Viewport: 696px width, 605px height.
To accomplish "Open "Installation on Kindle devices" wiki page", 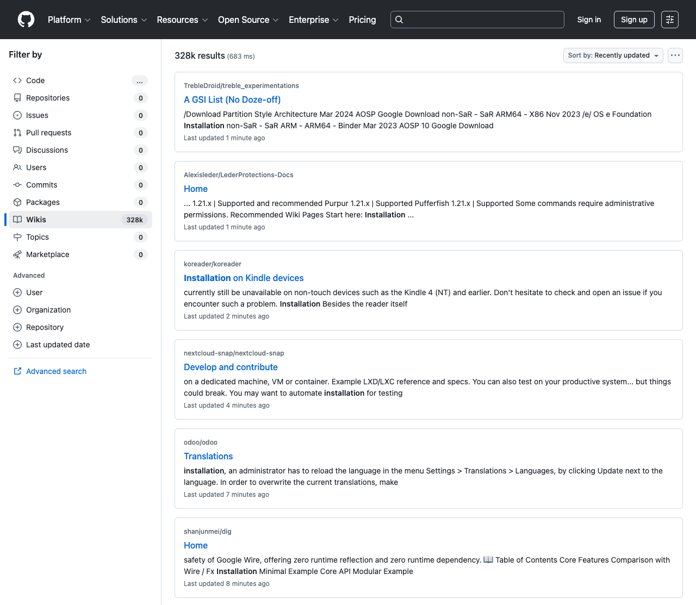I will (244, 278).
